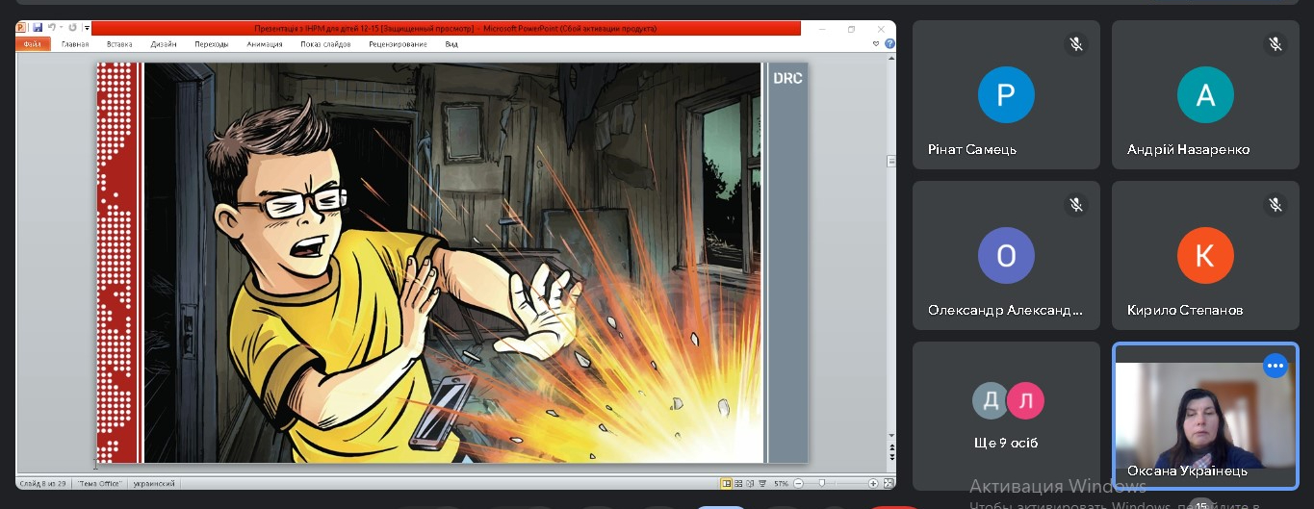Click the 57% zoom level indicator
The height and width of the screenshot is (509, 1314).
(781, 483)
